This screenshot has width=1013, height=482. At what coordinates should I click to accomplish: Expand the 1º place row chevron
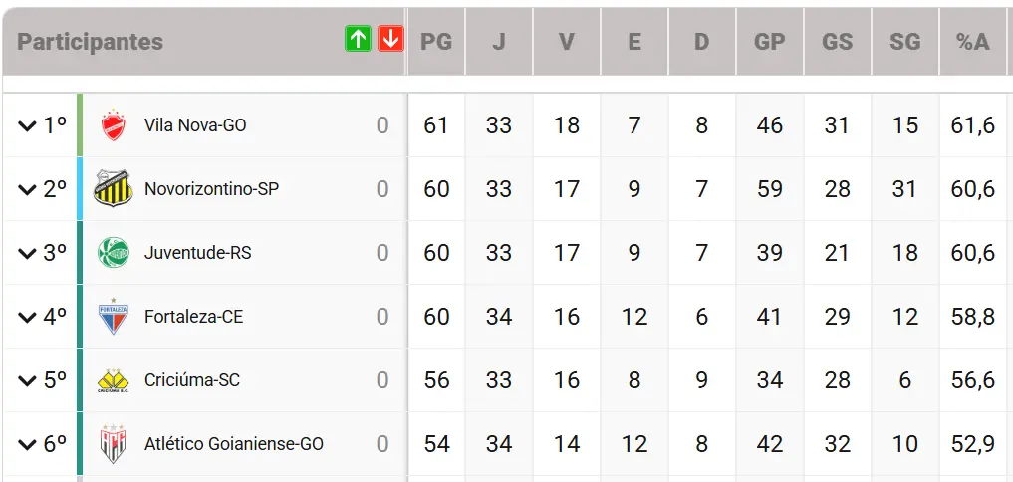[x=27, y=126]
